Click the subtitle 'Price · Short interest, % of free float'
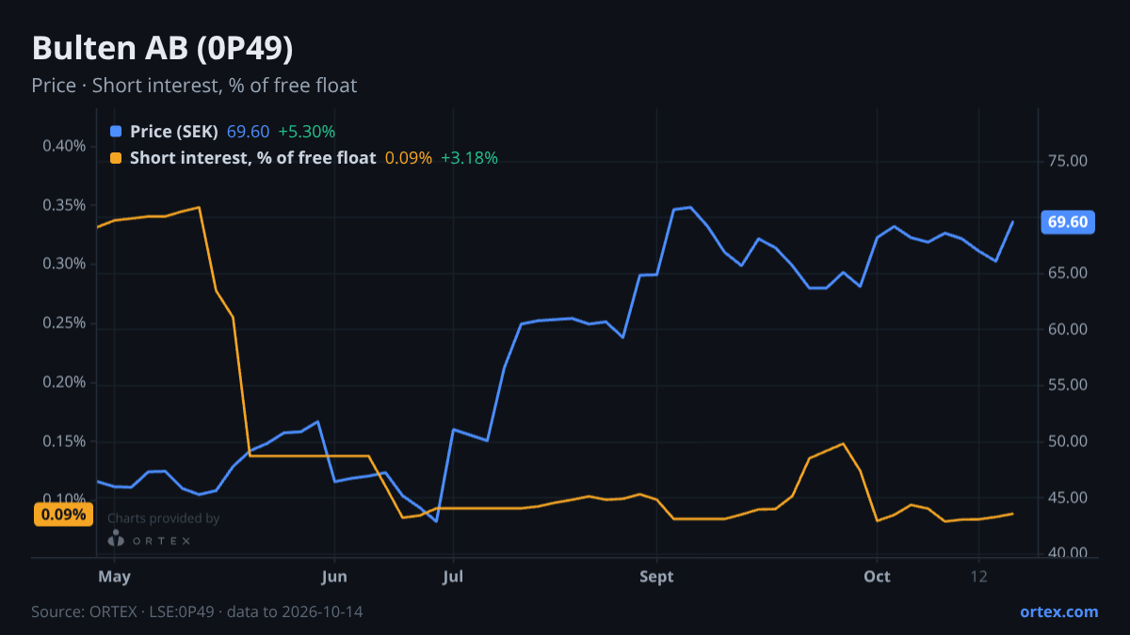 click(194, 86)
